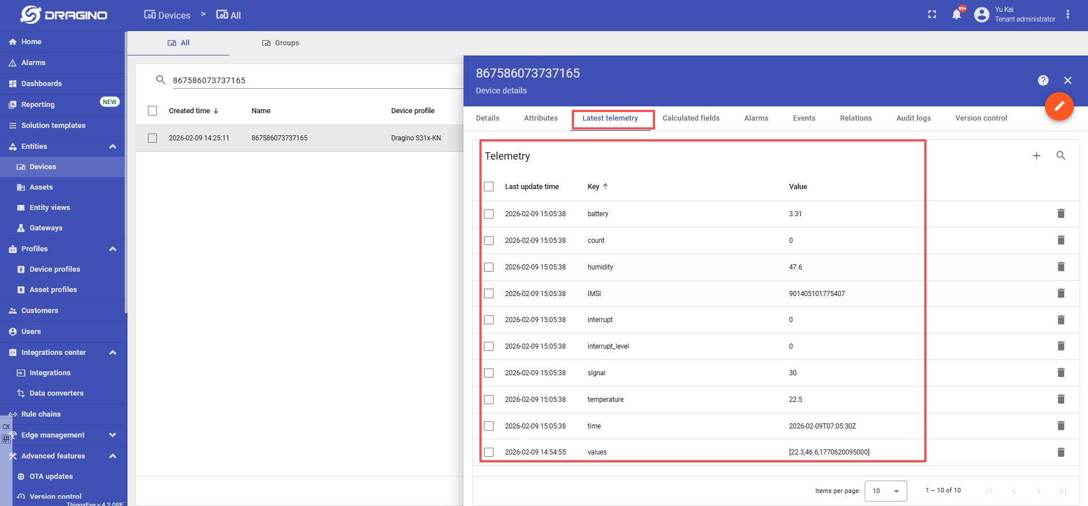This screenshot has width=1088, height=506.
Task: Open the Relations tab
Action: tap(856, 118)
